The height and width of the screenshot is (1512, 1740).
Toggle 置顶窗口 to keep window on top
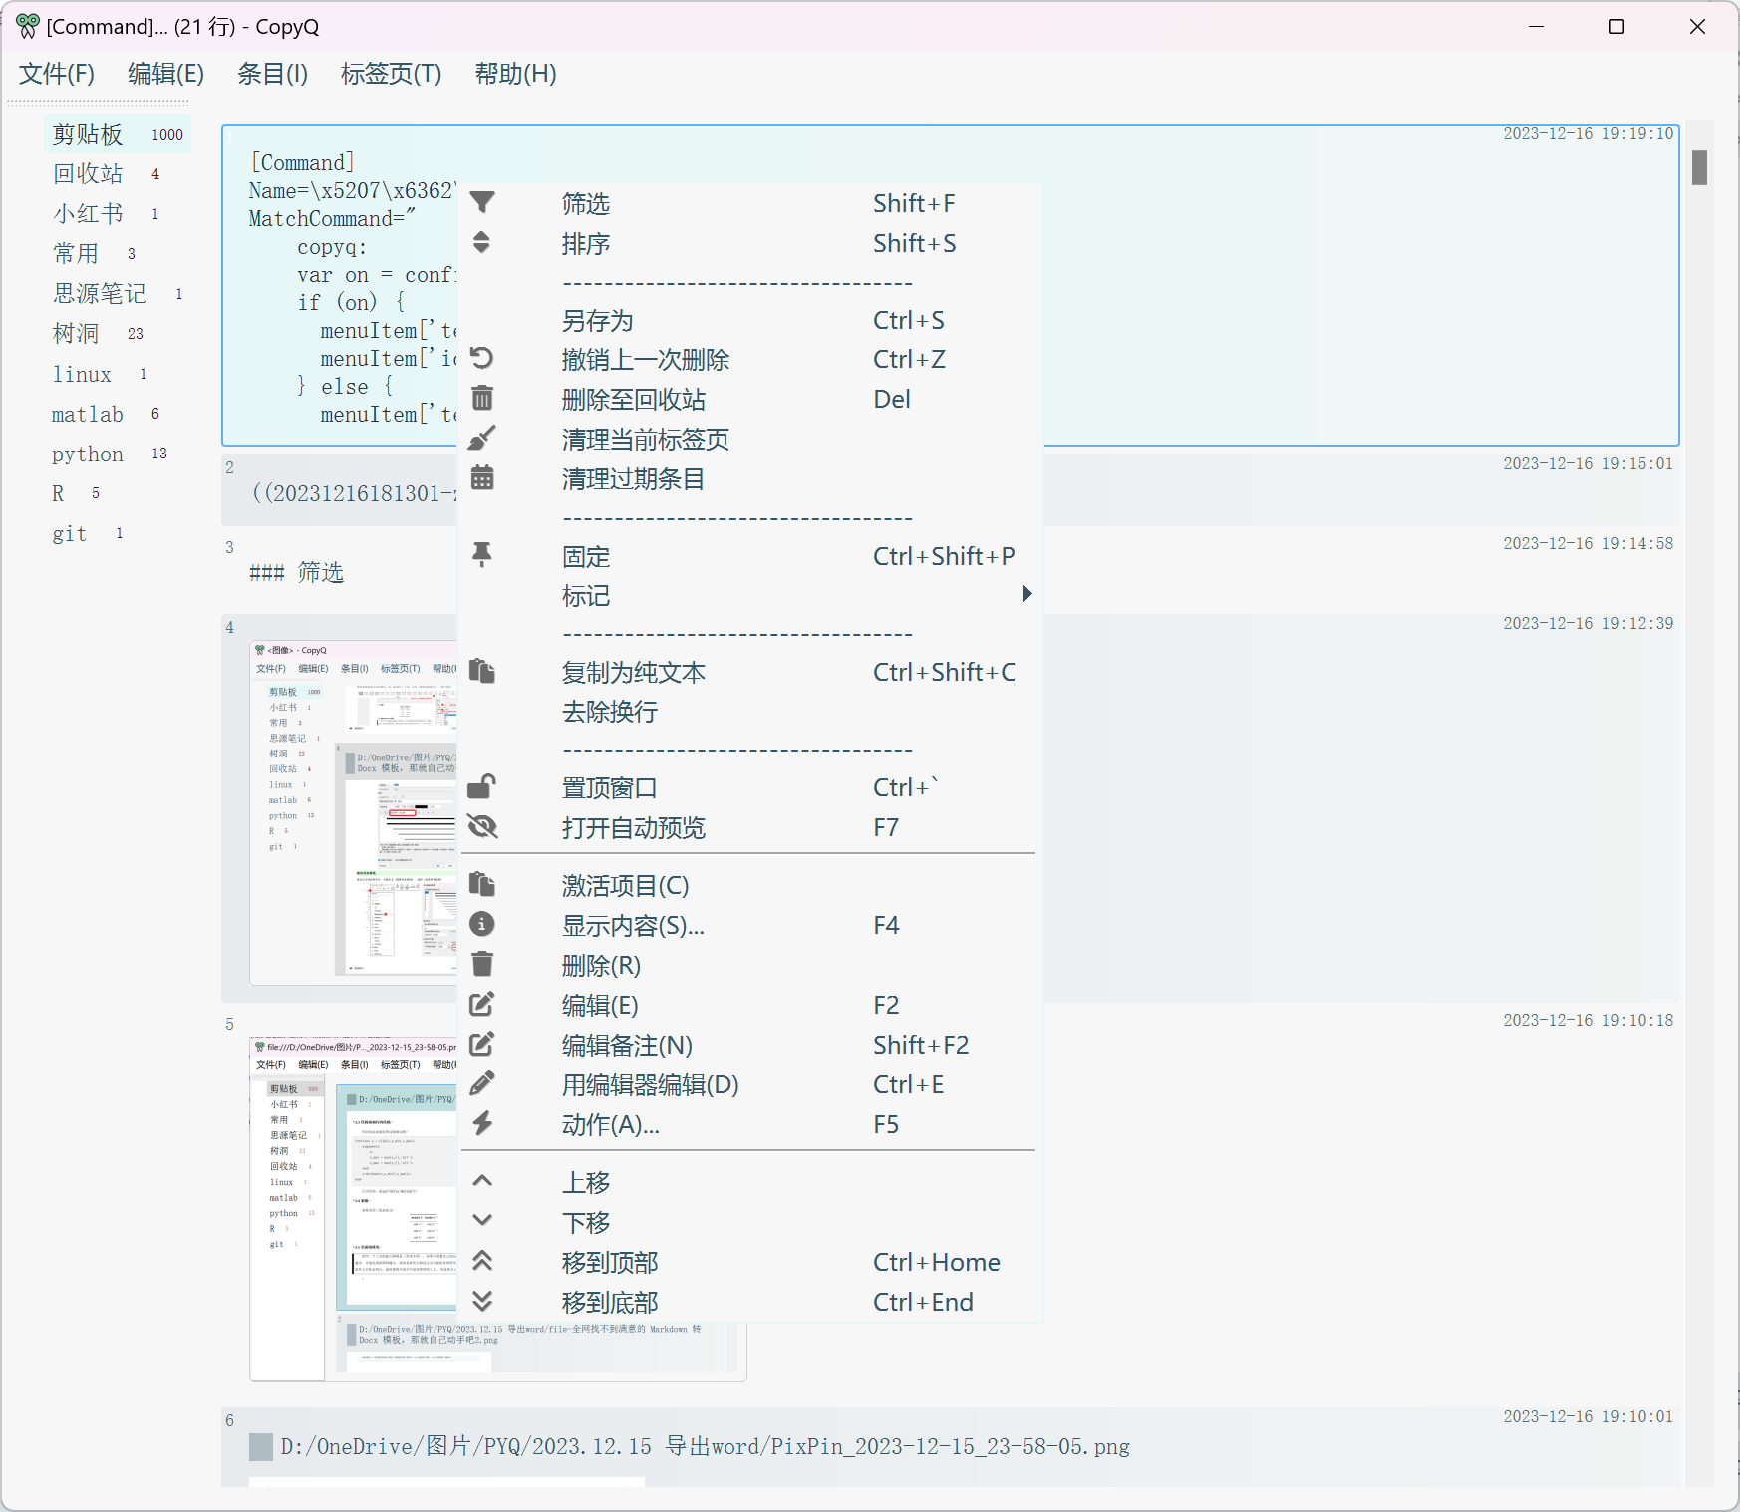click(x=609, y=786)
